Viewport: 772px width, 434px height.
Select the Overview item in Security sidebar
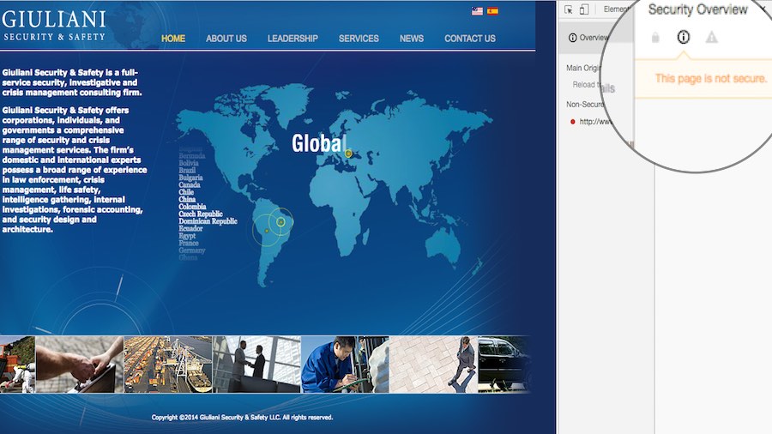[588, 38]
